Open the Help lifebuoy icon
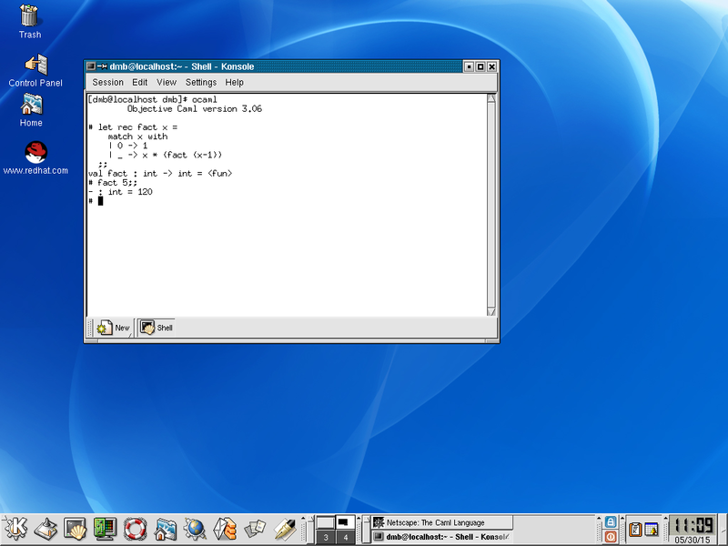The height and width of the screenshot is (546, 728). tap(135, 529)
